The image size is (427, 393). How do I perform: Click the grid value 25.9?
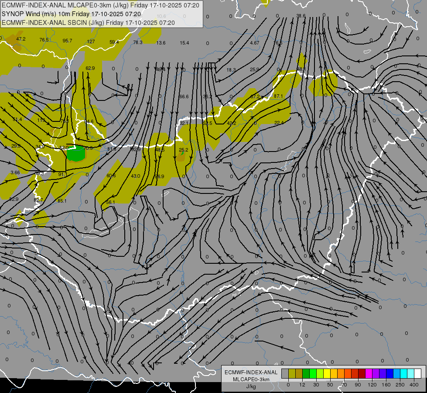[255, 69]
